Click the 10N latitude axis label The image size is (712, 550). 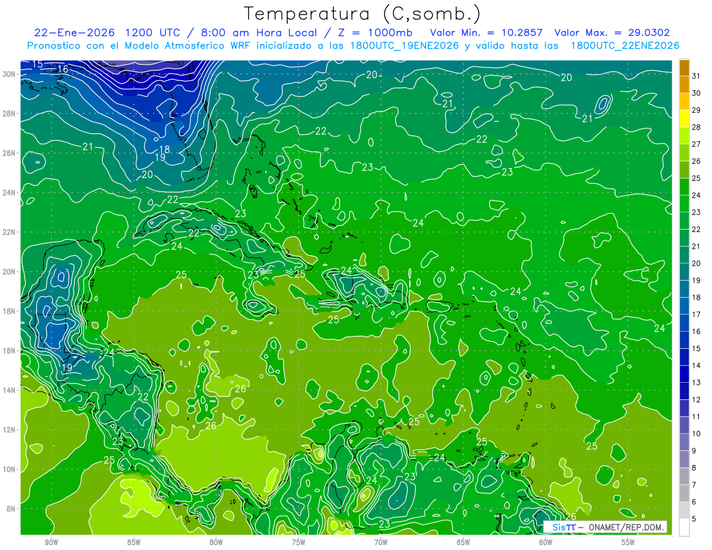(x=10, y=469)
